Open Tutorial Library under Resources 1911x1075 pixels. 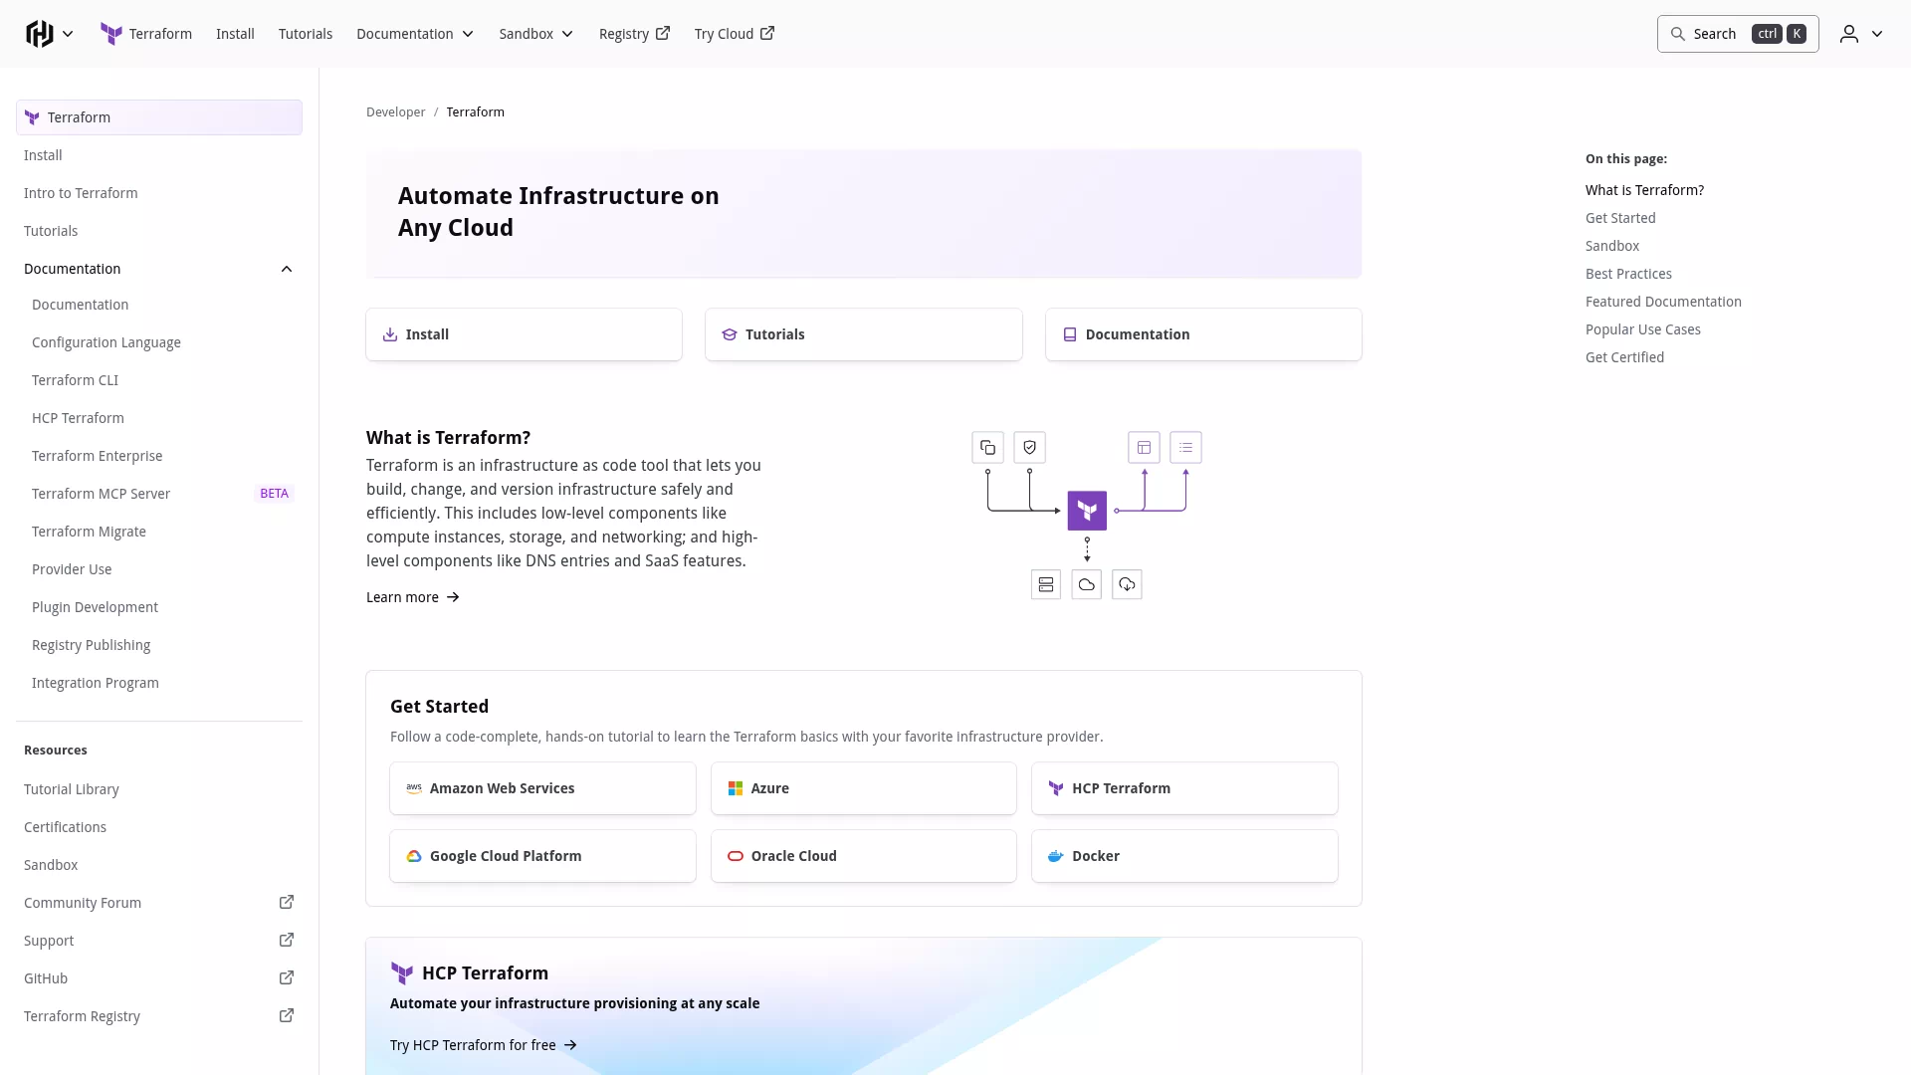pyautogui.click(x=159, y=789)
